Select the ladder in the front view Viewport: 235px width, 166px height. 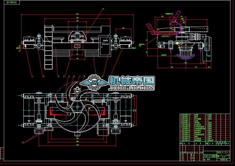click(49, 47)
